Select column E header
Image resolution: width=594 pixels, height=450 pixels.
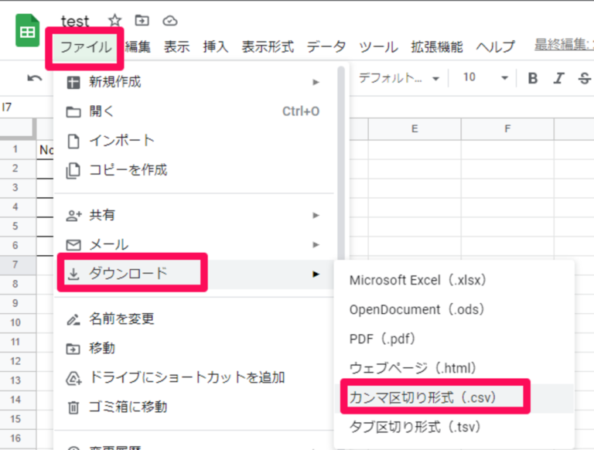[415, 128]
